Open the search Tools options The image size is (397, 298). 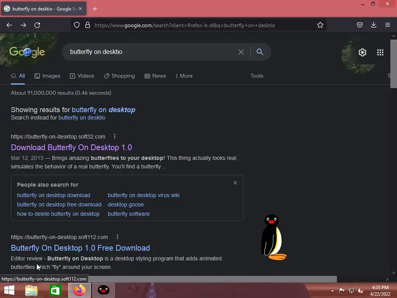[257, 76]
